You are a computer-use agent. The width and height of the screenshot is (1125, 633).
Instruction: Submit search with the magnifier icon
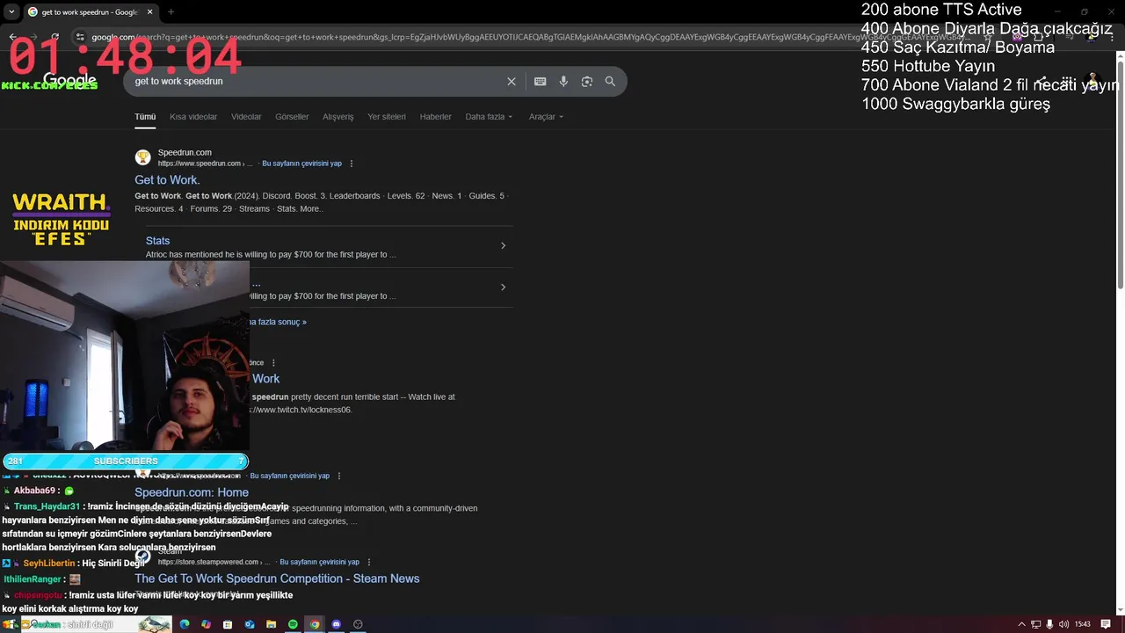point(610,81)
